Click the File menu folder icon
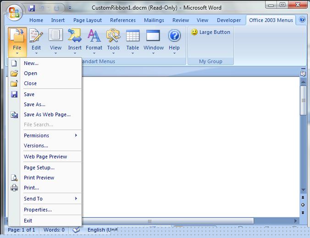310x238 pixels. [x=17, y=36]
